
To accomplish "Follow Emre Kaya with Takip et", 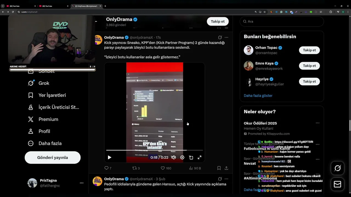I will 309,66.
